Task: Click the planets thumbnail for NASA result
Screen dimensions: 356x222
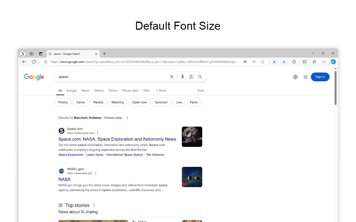Action: (x=192, y=177)
